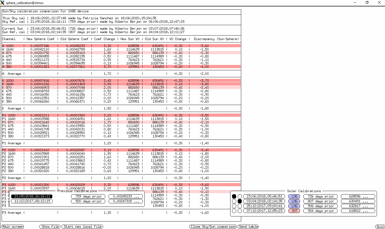Click the LNG tag for 03:04:2018 solar calibration

tap(294, 201)
